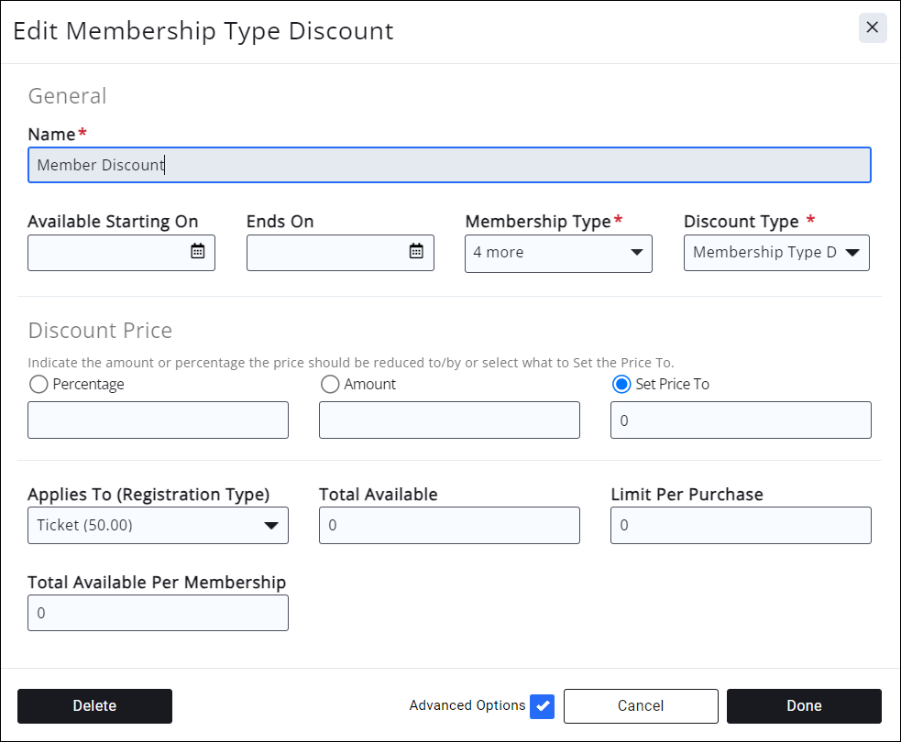Click Cancel to discard changes
The image size is (901, 742).
[641, 706]
